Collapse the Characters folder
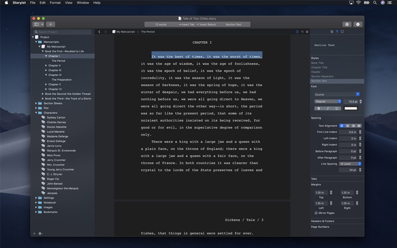This screenshot has width=397, height=248. pos(36,113)
